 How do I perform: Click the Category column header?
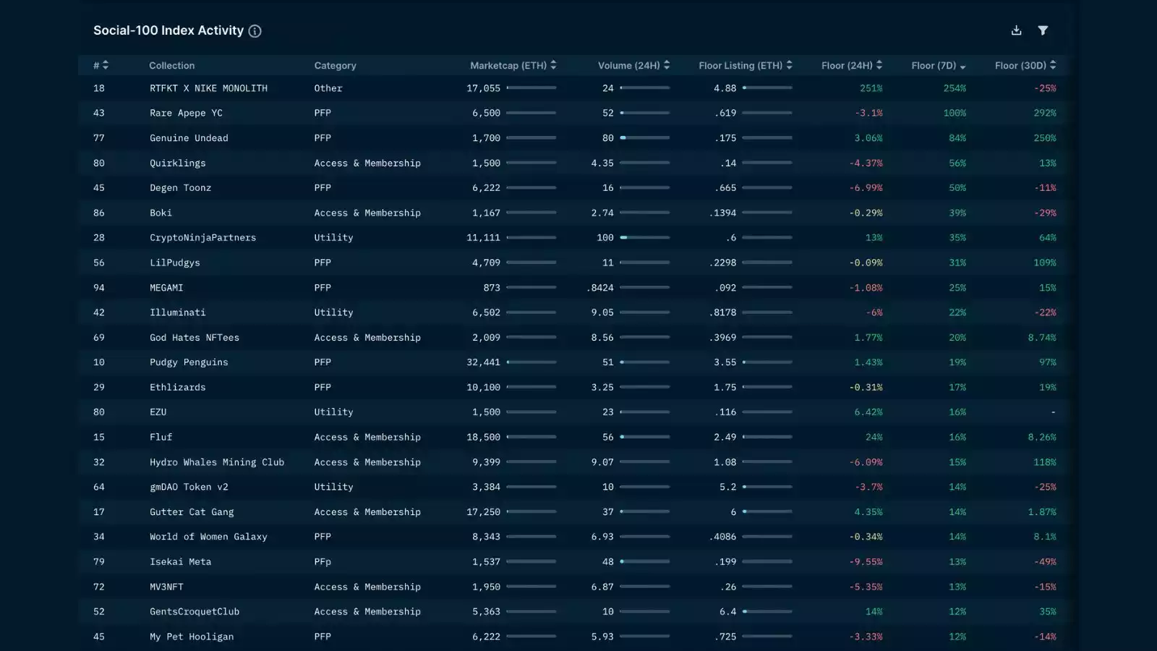335,65
